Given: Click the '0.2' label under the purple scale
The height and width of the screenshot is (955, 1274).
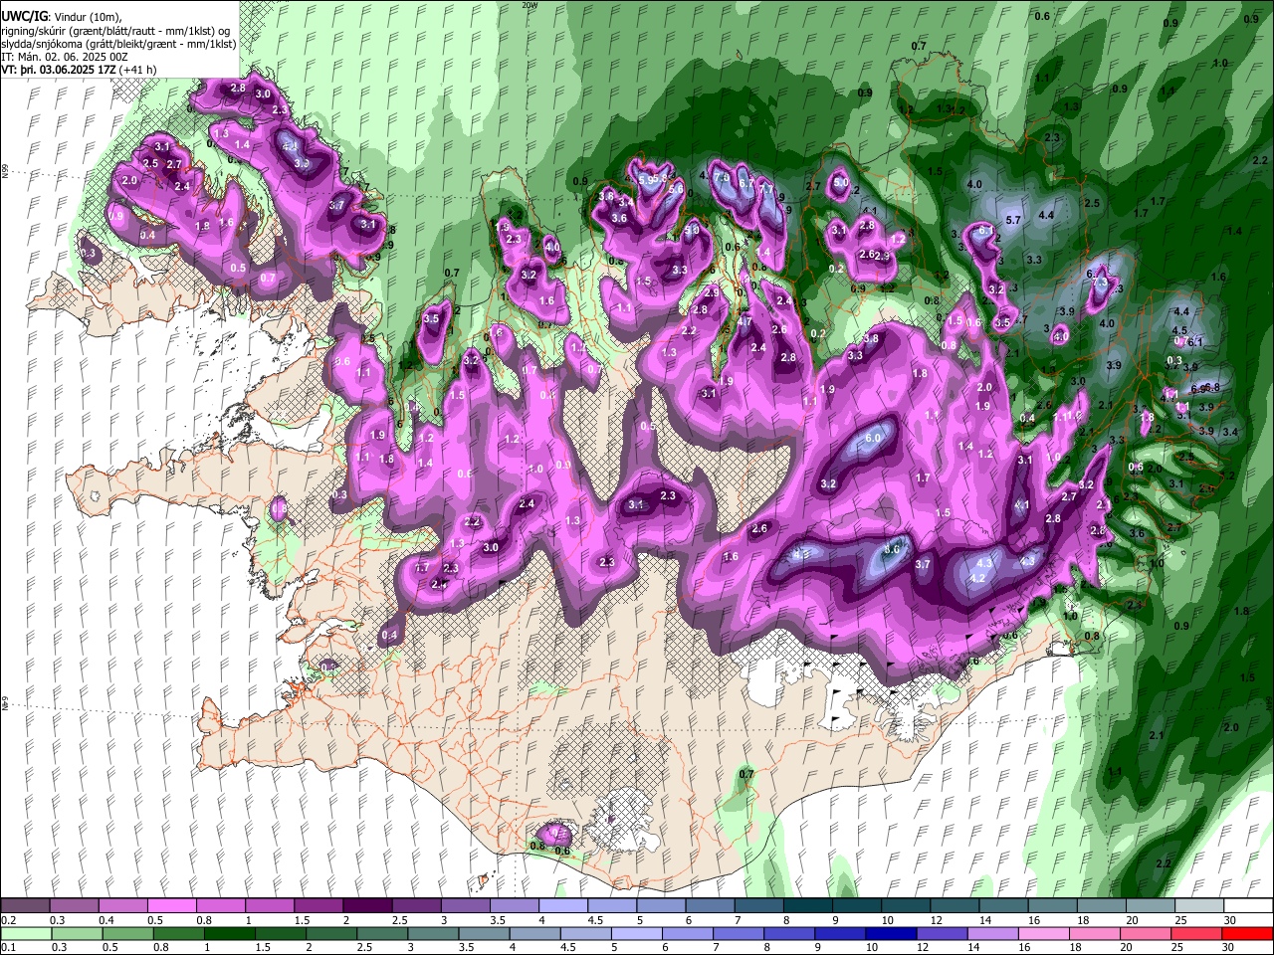Looking at the screenshot, I should (x=8, y=920).
